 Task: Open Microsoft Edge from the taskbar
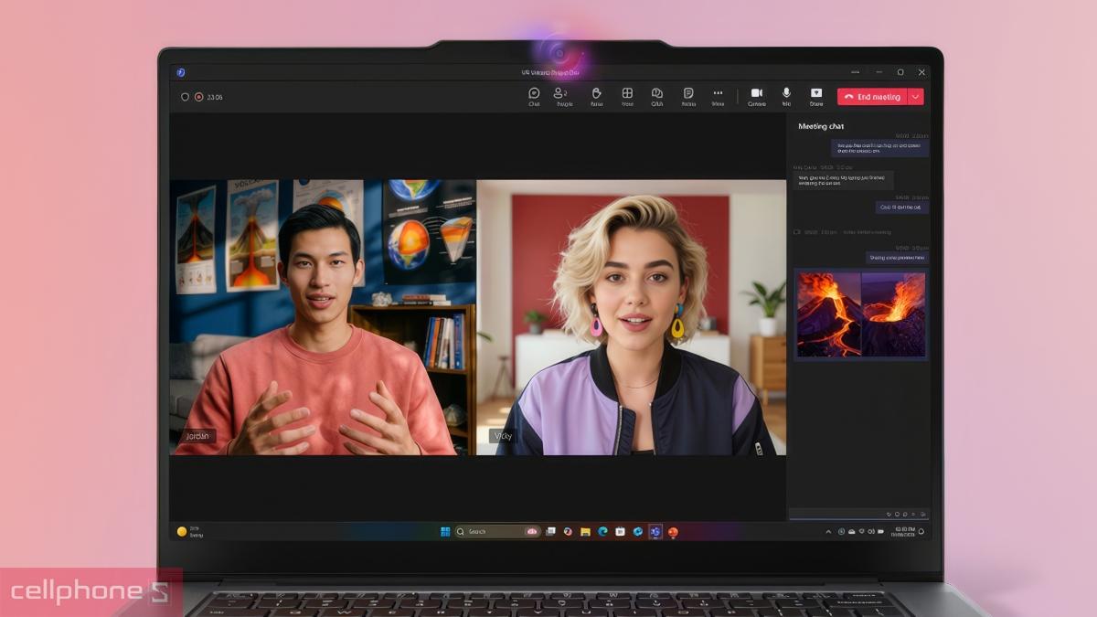(x=602, y=531)
